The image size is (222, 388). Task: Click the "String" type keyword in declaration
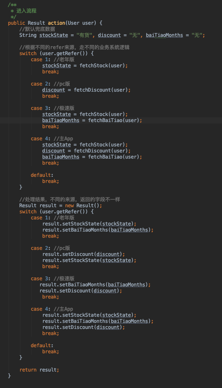point(28,35)
